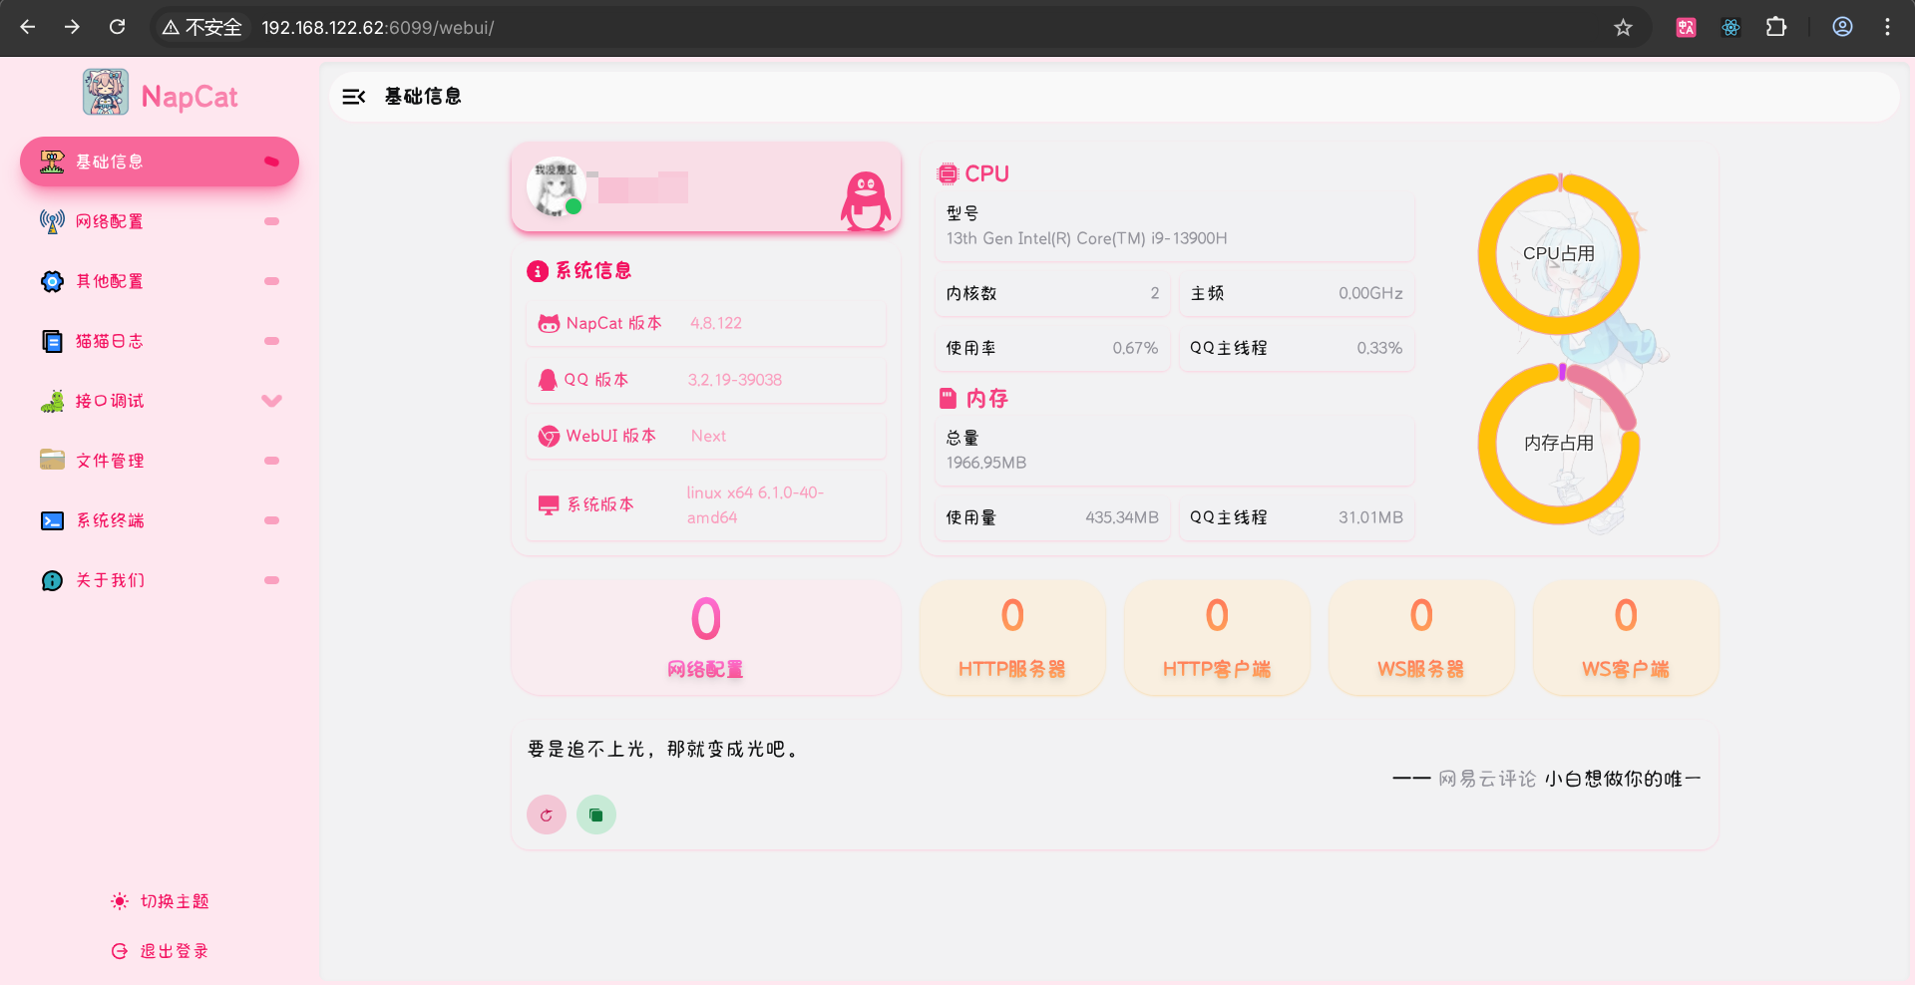
Task: Click the NapCat logo image
Action: click(105, 93)
